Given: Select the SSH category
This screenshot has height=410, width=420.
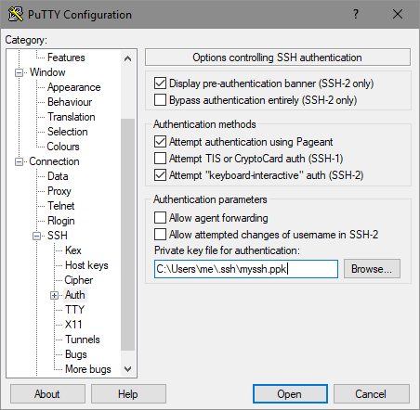Looking at the screenshot, I should tap(58, 236).
